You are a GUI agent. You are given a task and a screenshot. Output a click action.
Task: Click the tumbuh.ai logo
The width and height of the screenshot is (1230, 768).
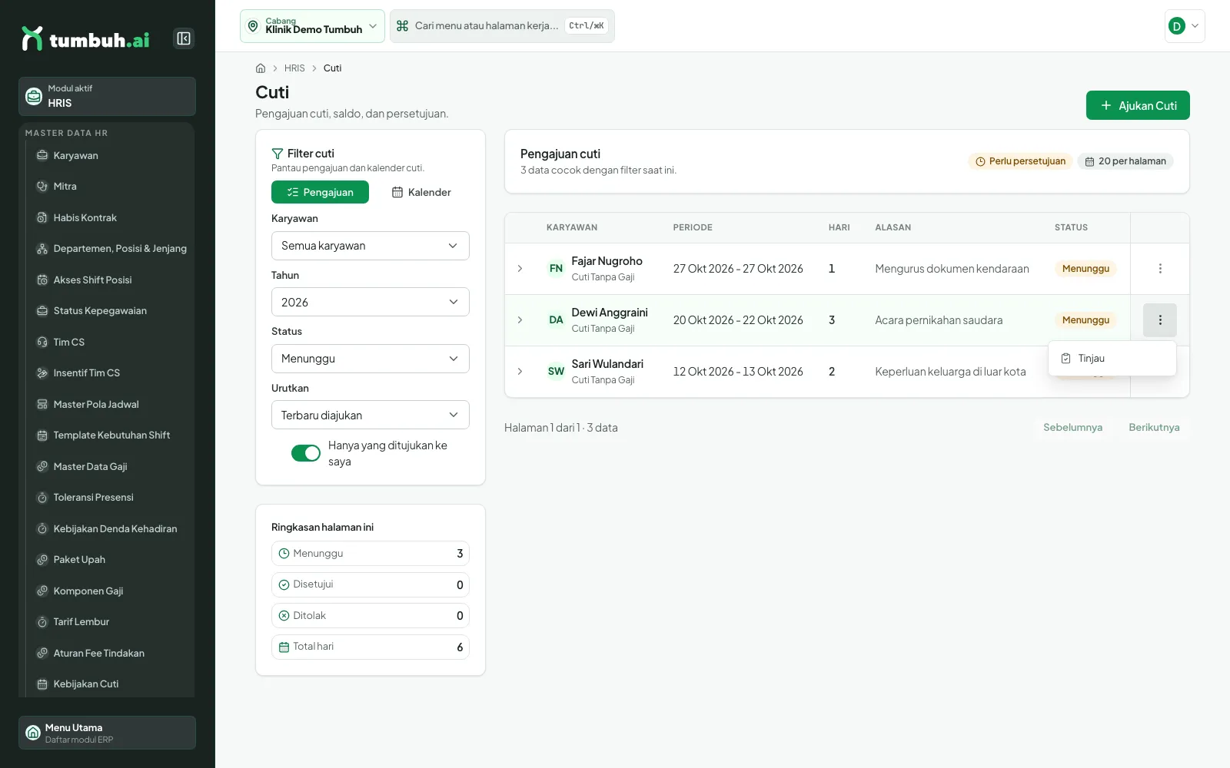tap(85, 38)
